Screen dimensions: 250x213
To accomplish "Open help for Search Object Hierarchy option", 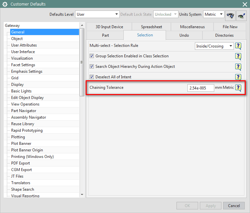I will click(238, 67).
